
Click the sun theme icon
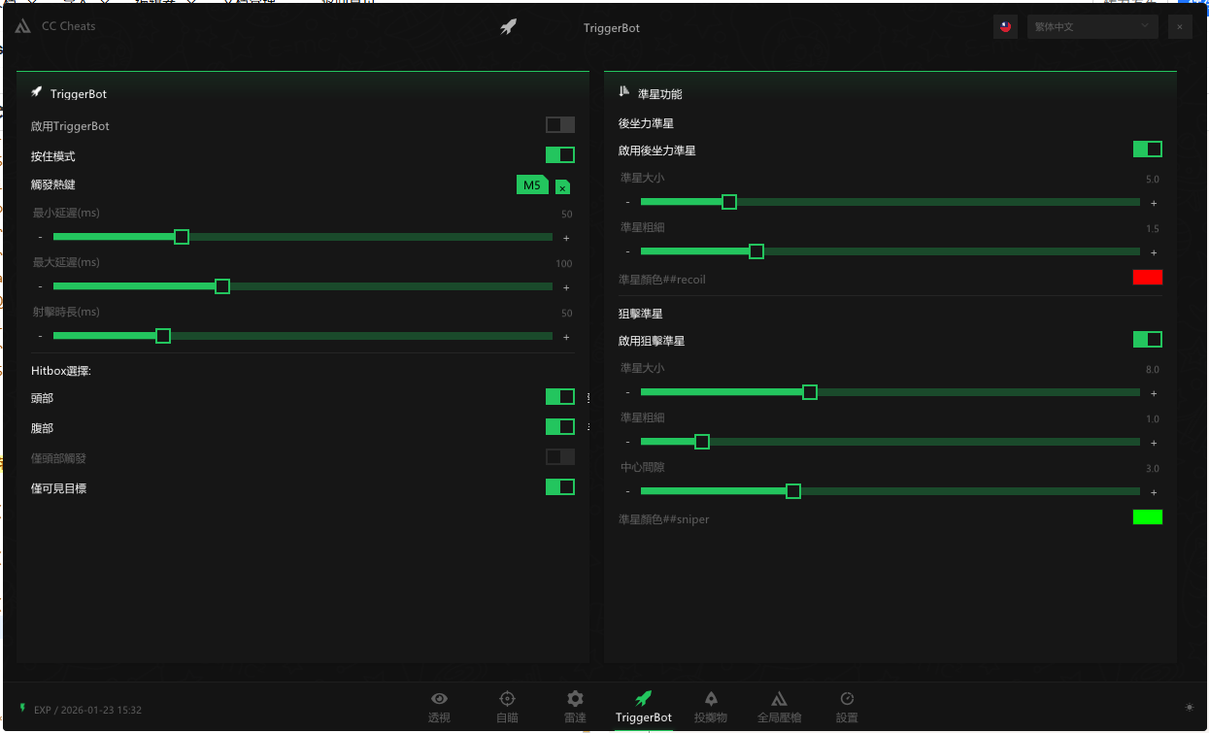click(1190, 708)
